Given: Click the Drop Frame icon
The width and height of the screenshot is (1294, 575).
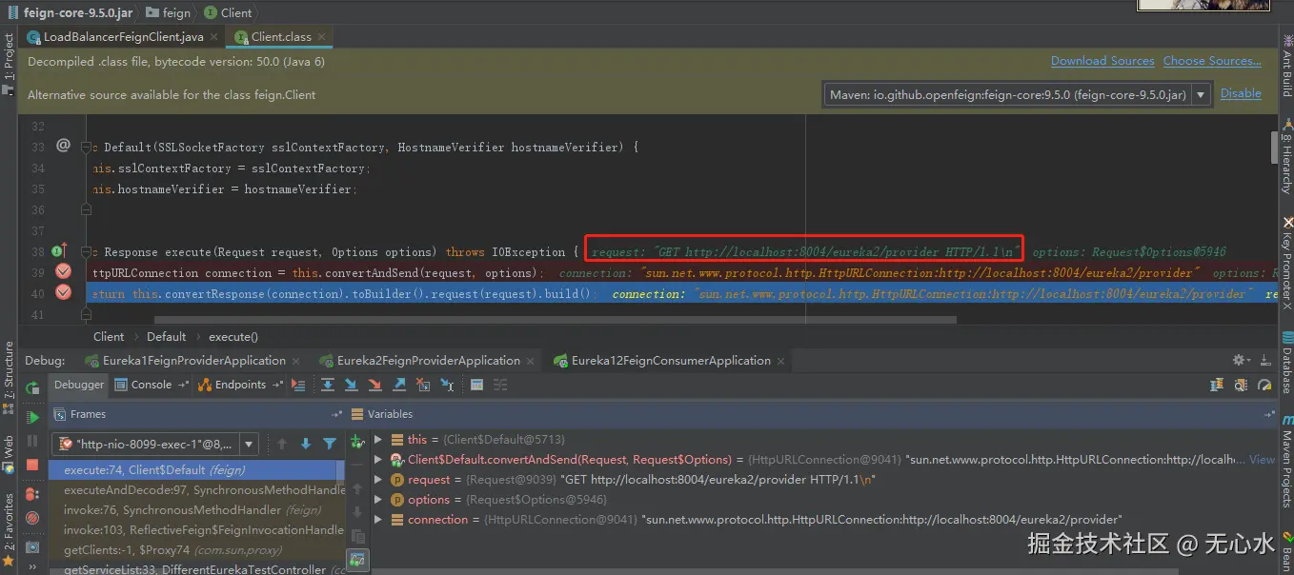Looking at the screenshot, I should [x=422, y=385].
